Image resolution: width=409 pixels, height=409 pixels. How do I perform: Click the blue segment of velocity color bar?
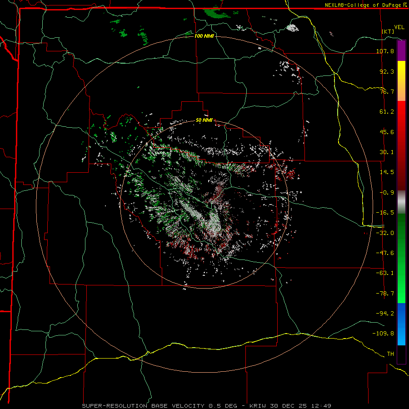(401, 324)
